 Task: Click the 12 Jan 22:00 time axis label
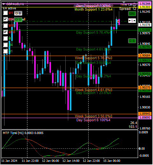click(91, 161)
